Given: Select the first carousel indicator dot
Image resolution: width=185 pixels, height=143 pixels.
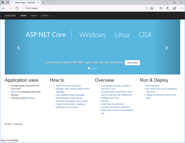Looking at the screenshot, I should click(x=89, y=68).
